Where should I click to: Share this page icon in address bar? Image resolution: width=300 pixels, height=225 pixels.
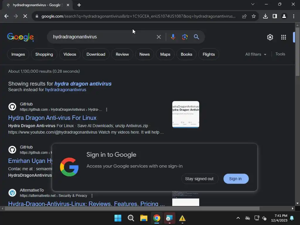tap(244, 16)
